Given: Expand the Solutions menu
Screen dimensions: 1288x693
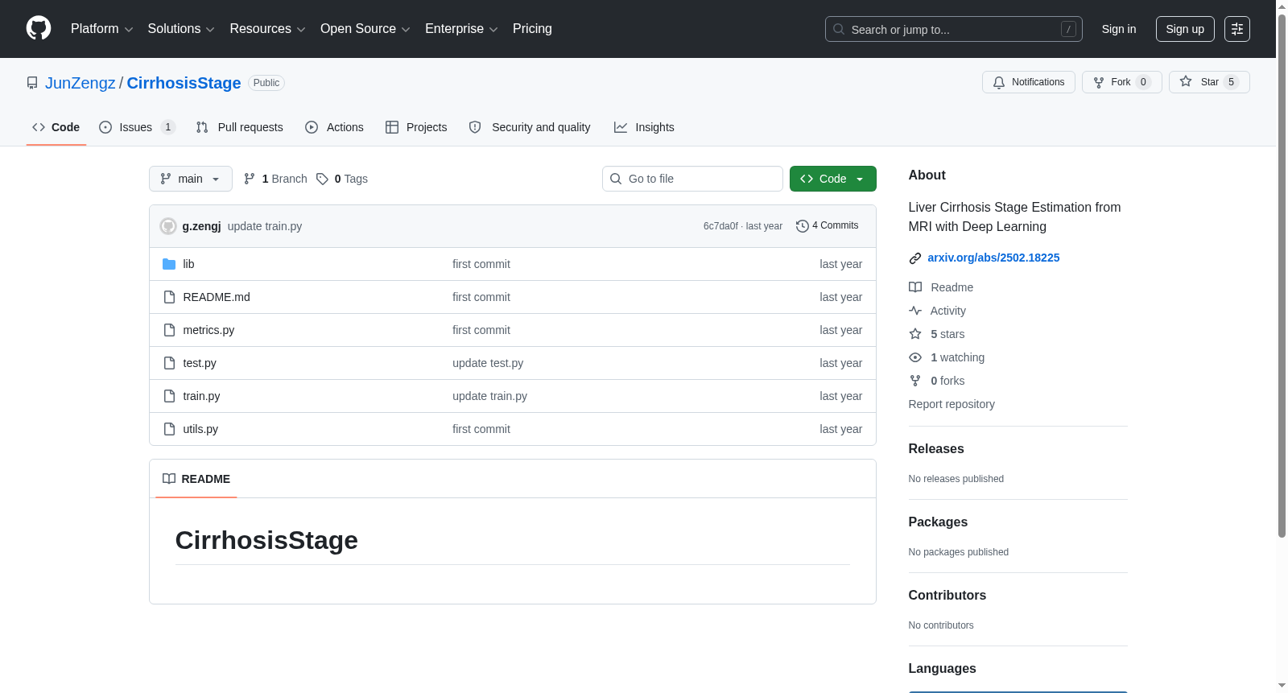Looking at the screenshot, I should 181,29.
